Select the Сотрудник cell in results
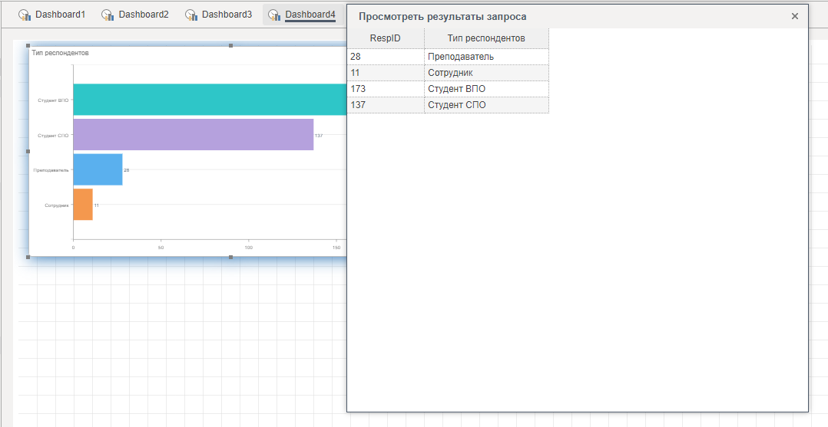The width and height of the screenshot is (828, 427). pos(486,73)
